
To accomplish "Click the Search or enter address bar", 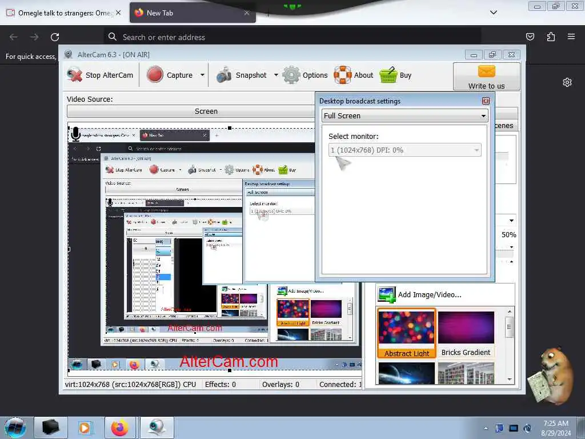I will [x=292, y=37].
